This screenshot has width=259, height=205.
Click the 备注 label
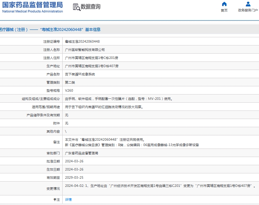[56, 142]
